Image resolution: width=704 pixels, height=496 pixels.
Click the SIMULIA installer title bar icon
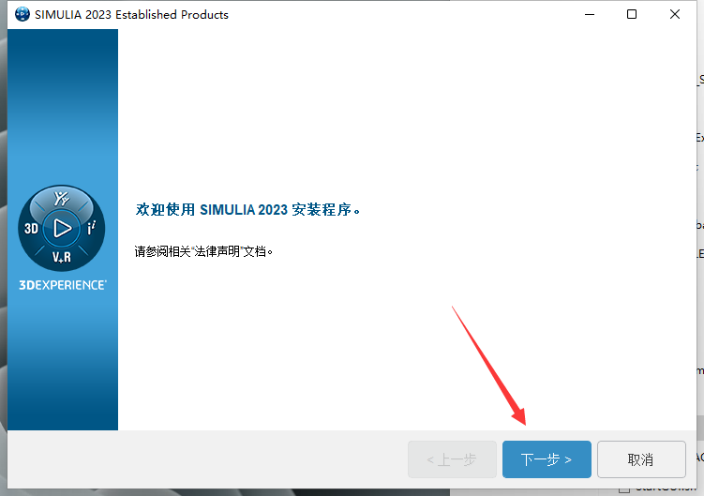point(22,14)
